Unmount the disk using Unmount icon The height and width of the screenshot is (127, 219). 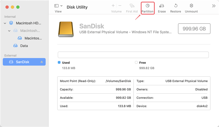pyautogui.click(x=191, y=6)
